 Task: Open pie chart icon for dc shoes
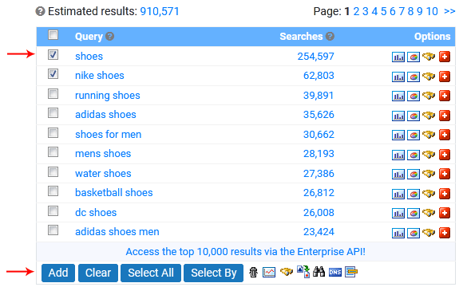point(414,213)
